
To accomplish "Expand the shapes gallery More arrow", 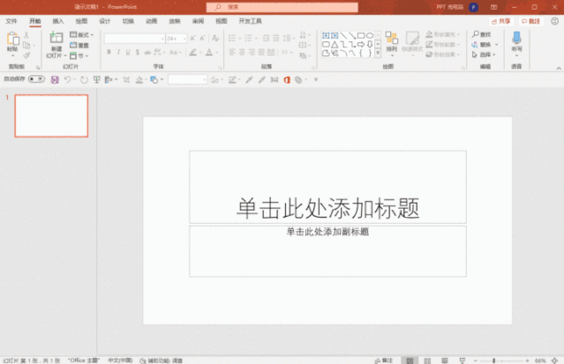I will (x=378, y=53).
